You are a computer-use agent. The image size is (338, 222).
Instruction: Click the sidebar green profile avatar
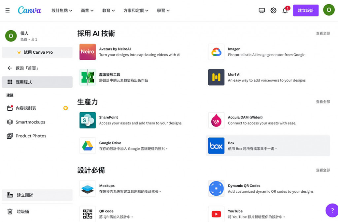pyautogui.click(x=11, y=36)
